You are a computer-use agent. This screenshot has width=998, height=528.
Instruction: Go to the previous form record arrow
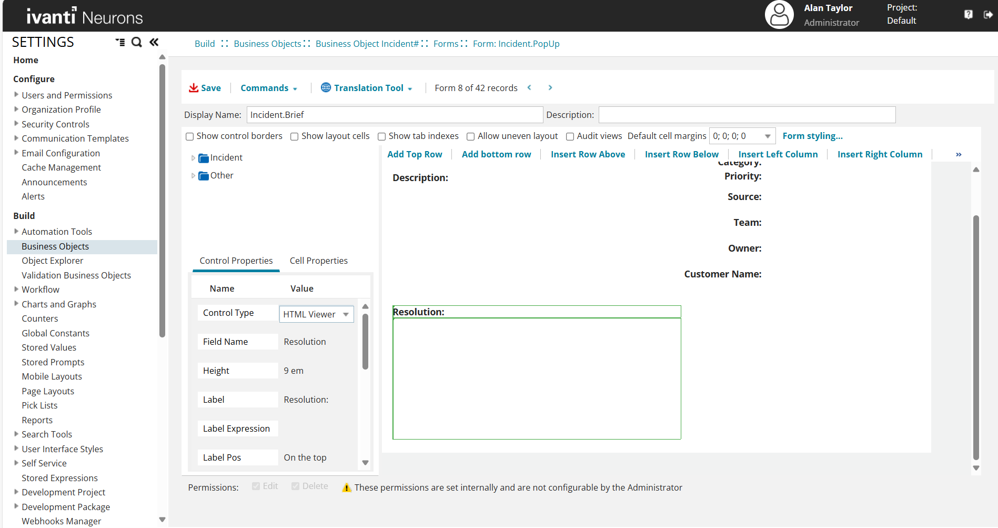pyautogui.click(x=529, y=88)
